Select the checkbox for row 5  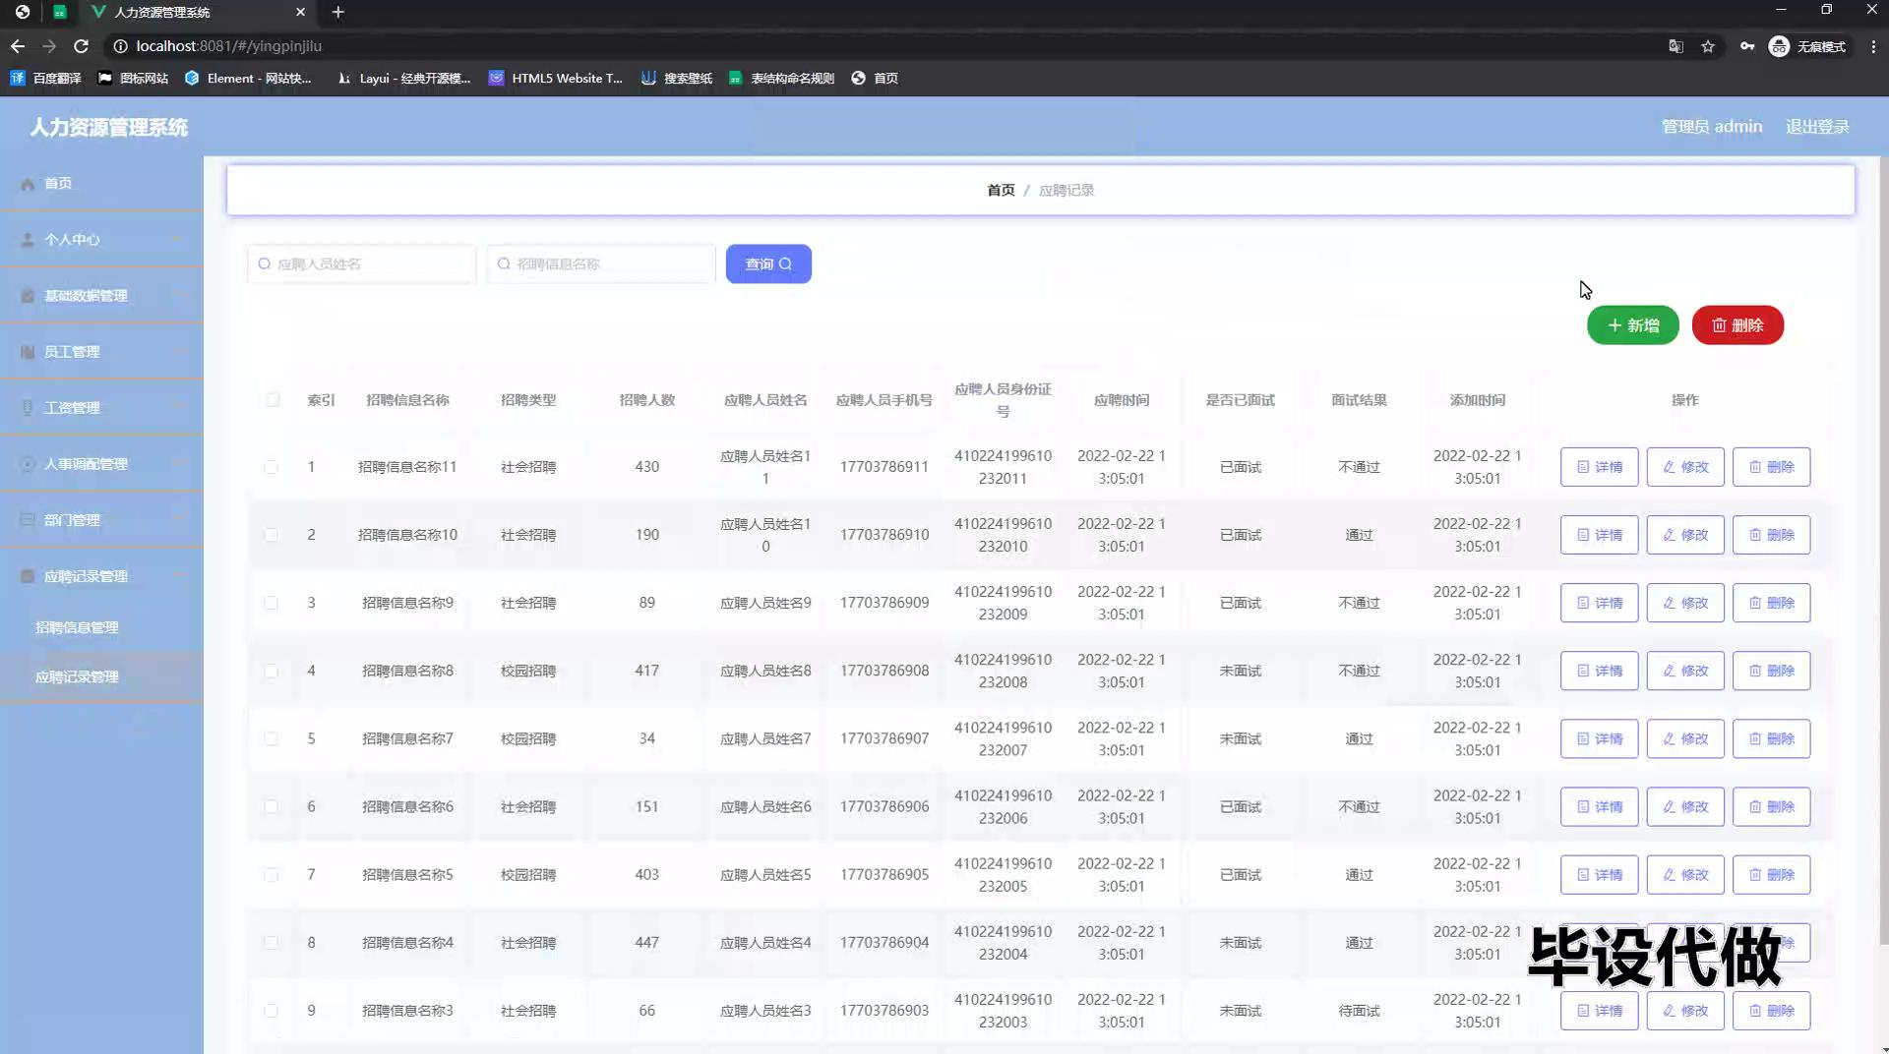tap(272, 739)
